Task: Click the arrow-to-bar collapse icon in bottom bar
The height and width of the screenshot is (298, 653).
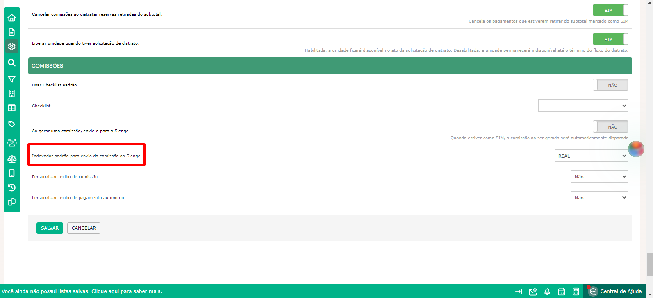Action: pyautogui.click(x=519, y=291)
